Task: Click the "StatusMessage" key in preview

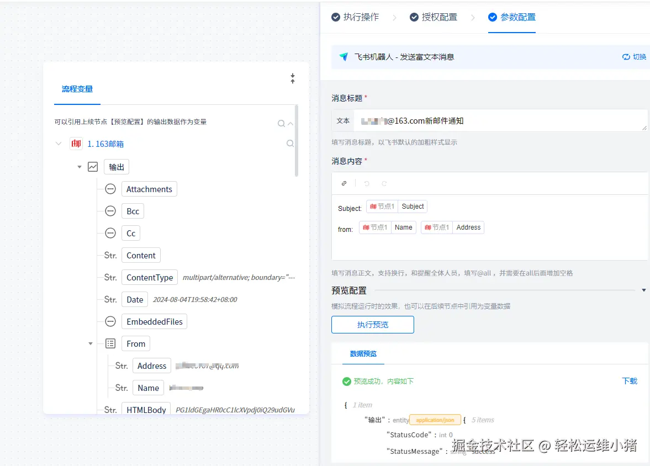Action: coord(414,451)
